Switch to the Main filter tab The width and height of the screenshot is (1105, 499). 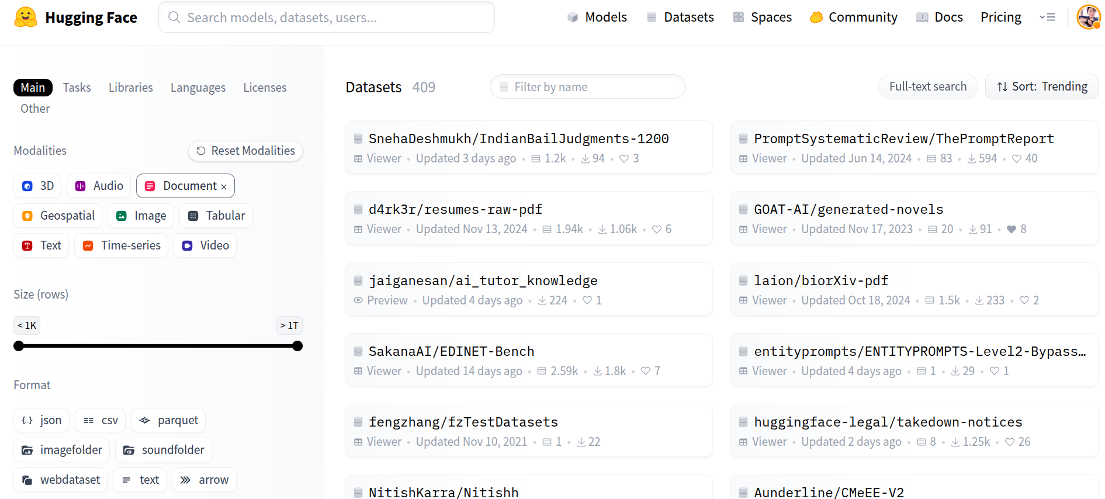[33, 88]
